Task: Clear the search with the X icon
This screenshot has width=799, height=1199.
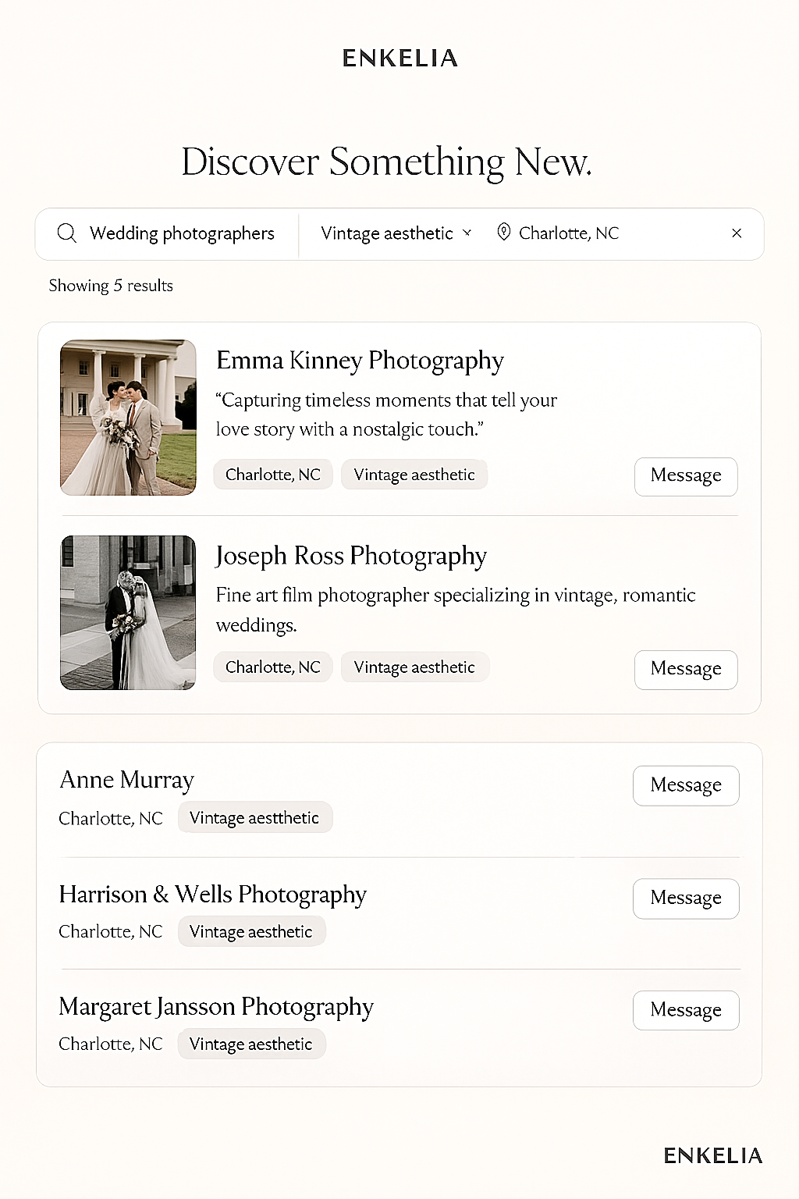Action: pos(737,233)
